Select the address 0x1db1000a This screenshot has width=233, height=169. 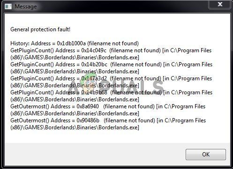(x=71, y=43)
